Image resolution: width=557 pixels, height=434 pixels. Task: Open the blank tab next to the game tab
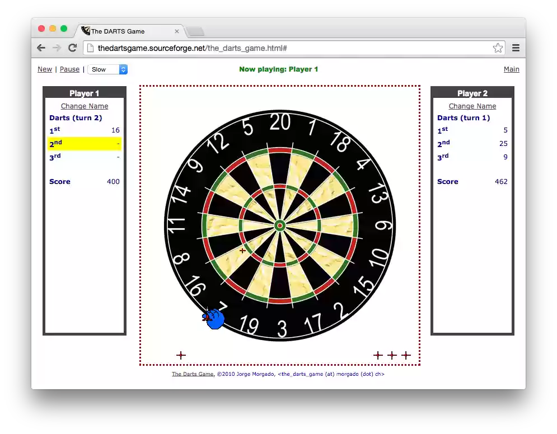(195, 32)
